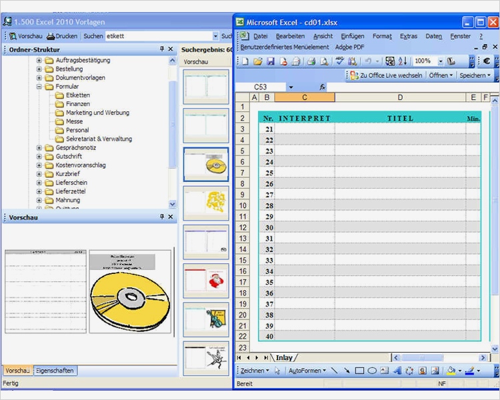Expand the Dokumentvorlagen folder node
Image resolution: width=500 pixels, height=400 pixels.
[x=39, y=77]
